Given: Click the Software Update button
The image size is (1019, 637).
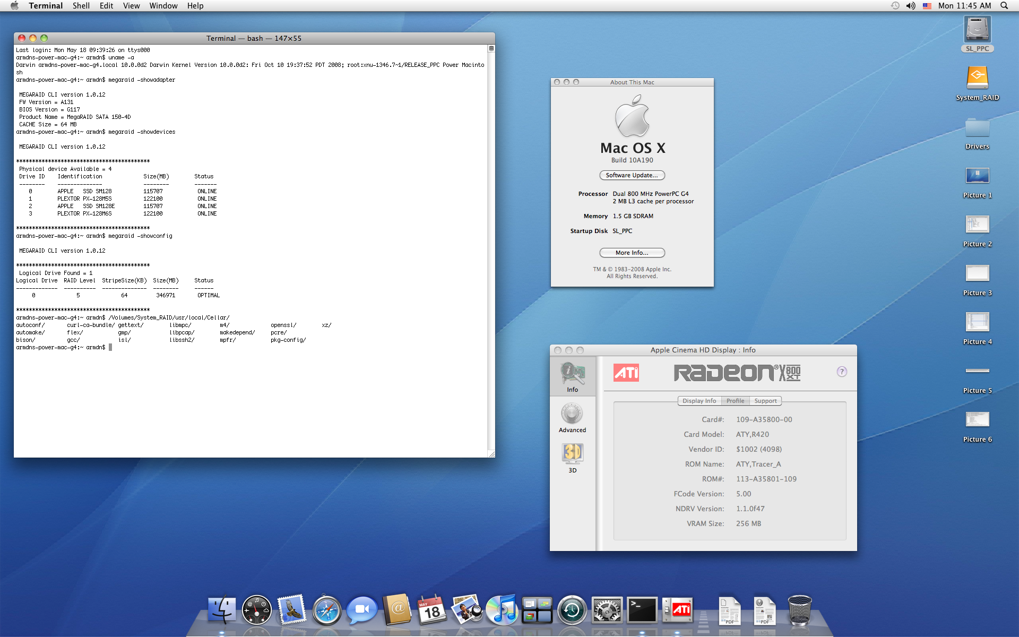Looking at the screenshot, I should [632, 175].
